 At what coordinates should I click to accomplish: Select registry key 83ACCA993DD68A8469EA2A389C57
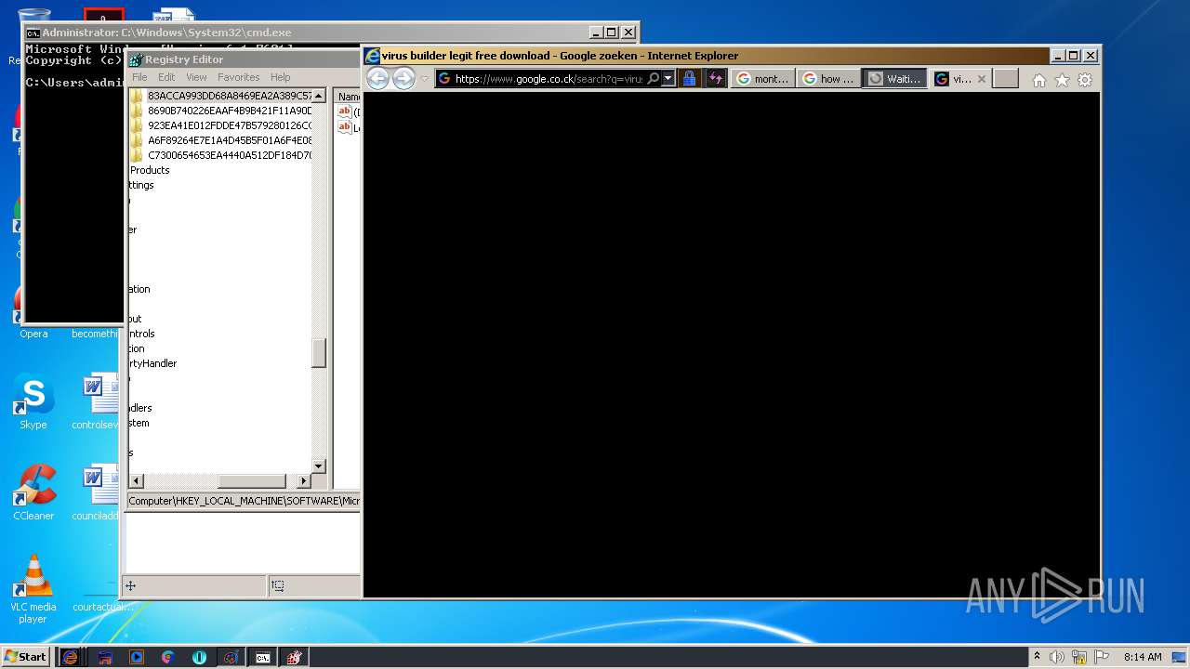(230, 96)
